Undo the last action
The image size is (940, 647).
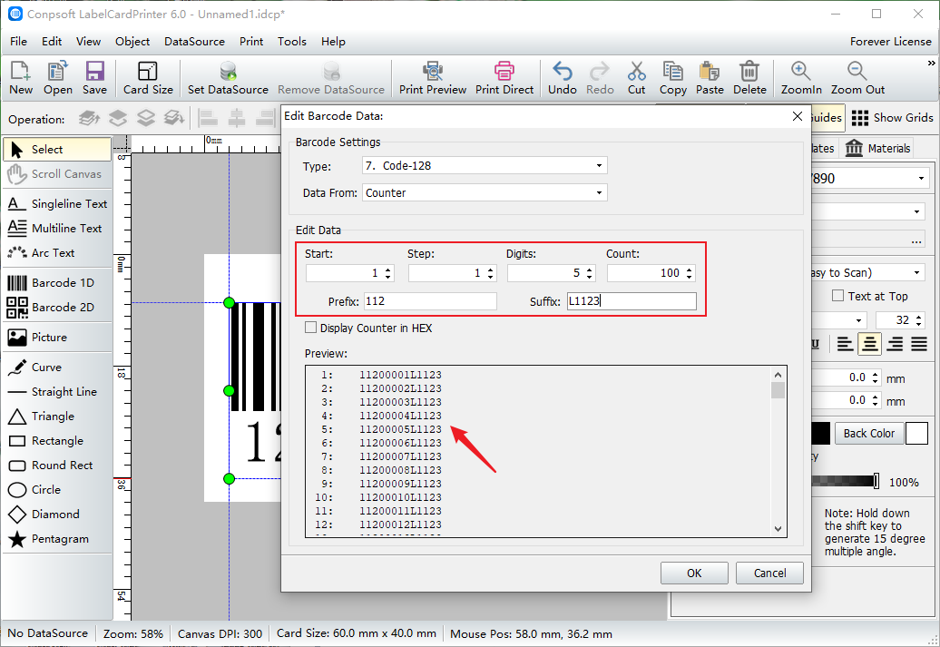[563, 78]
